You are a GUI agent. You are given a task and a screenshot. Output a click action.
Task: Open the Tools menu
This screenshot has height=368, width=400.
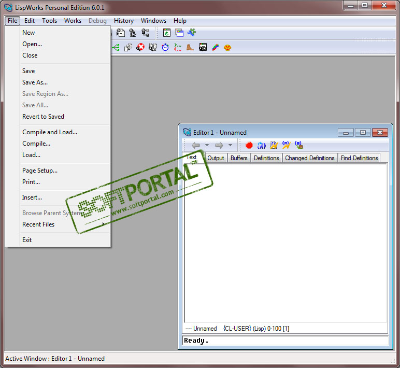click(x=50, y=21)
